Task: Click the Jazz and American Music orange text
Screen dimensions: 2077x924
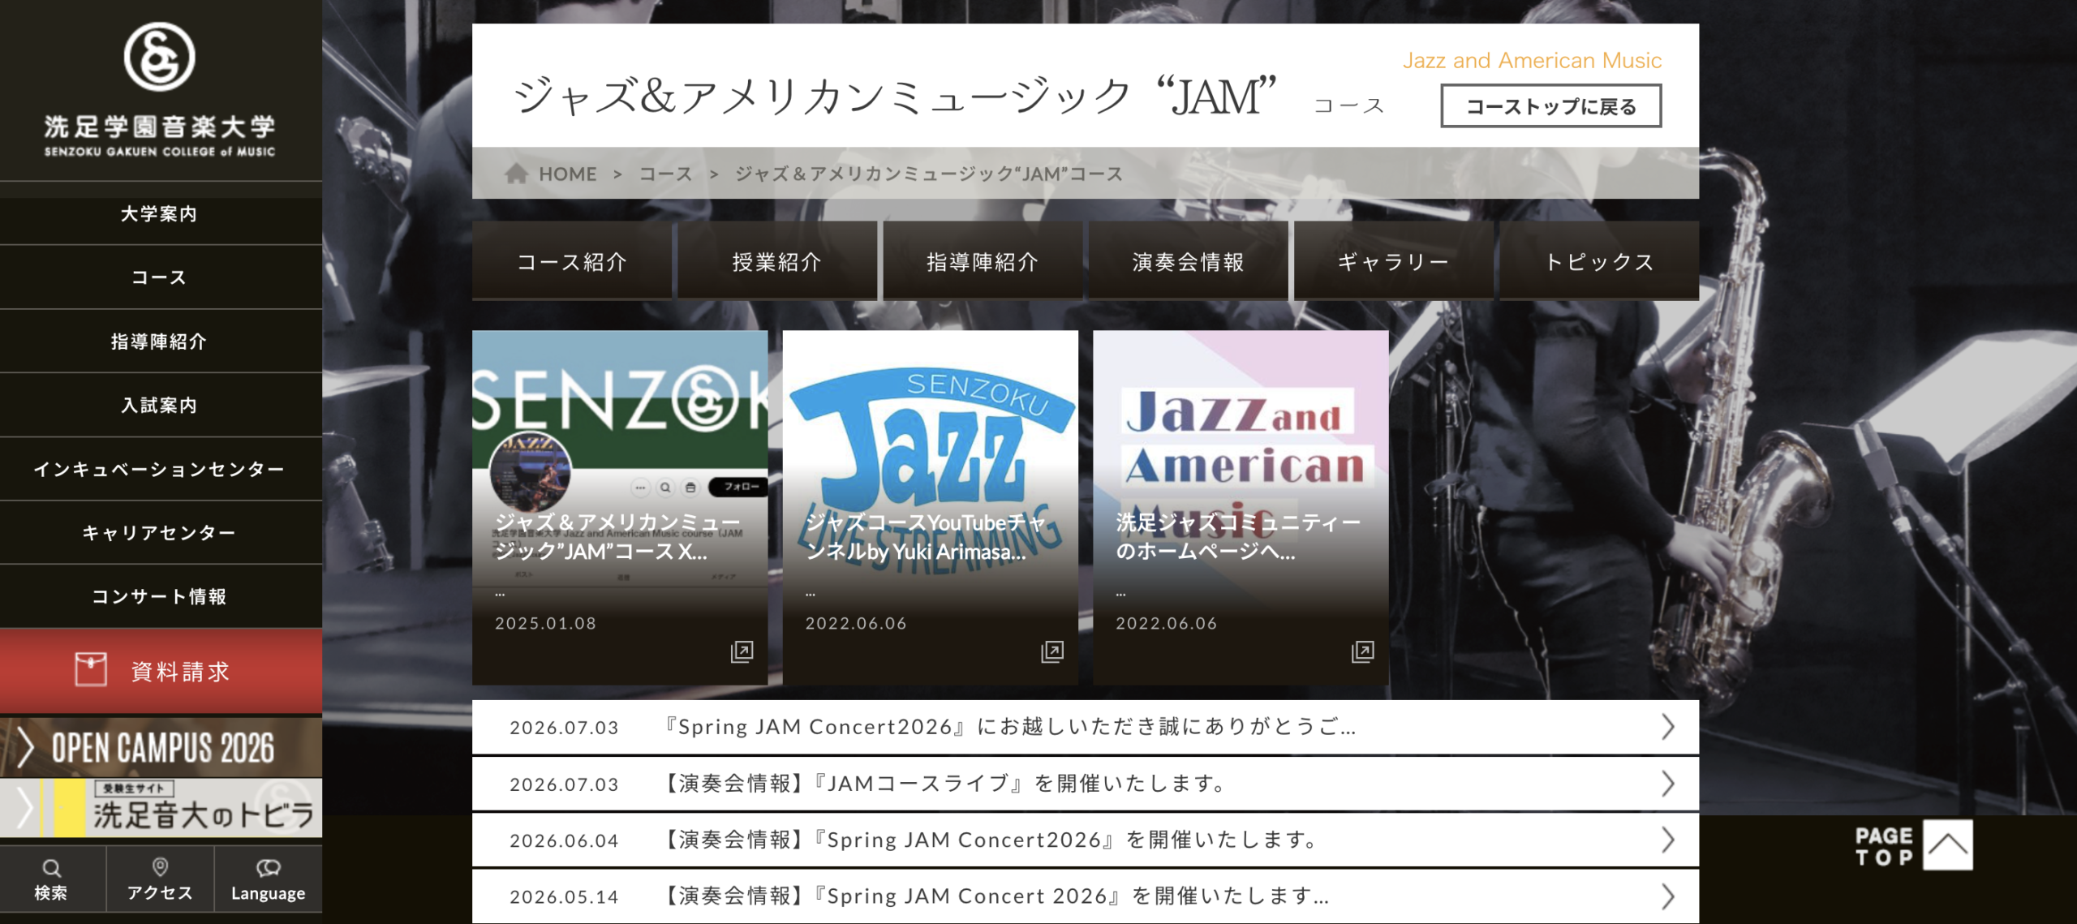Action: pyautogui.click(x=1532, y=61)
